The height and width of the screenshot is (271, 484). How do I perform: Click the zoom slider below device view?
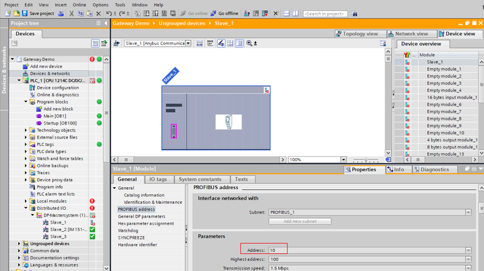pyautogui.click(x=366, y=160)
